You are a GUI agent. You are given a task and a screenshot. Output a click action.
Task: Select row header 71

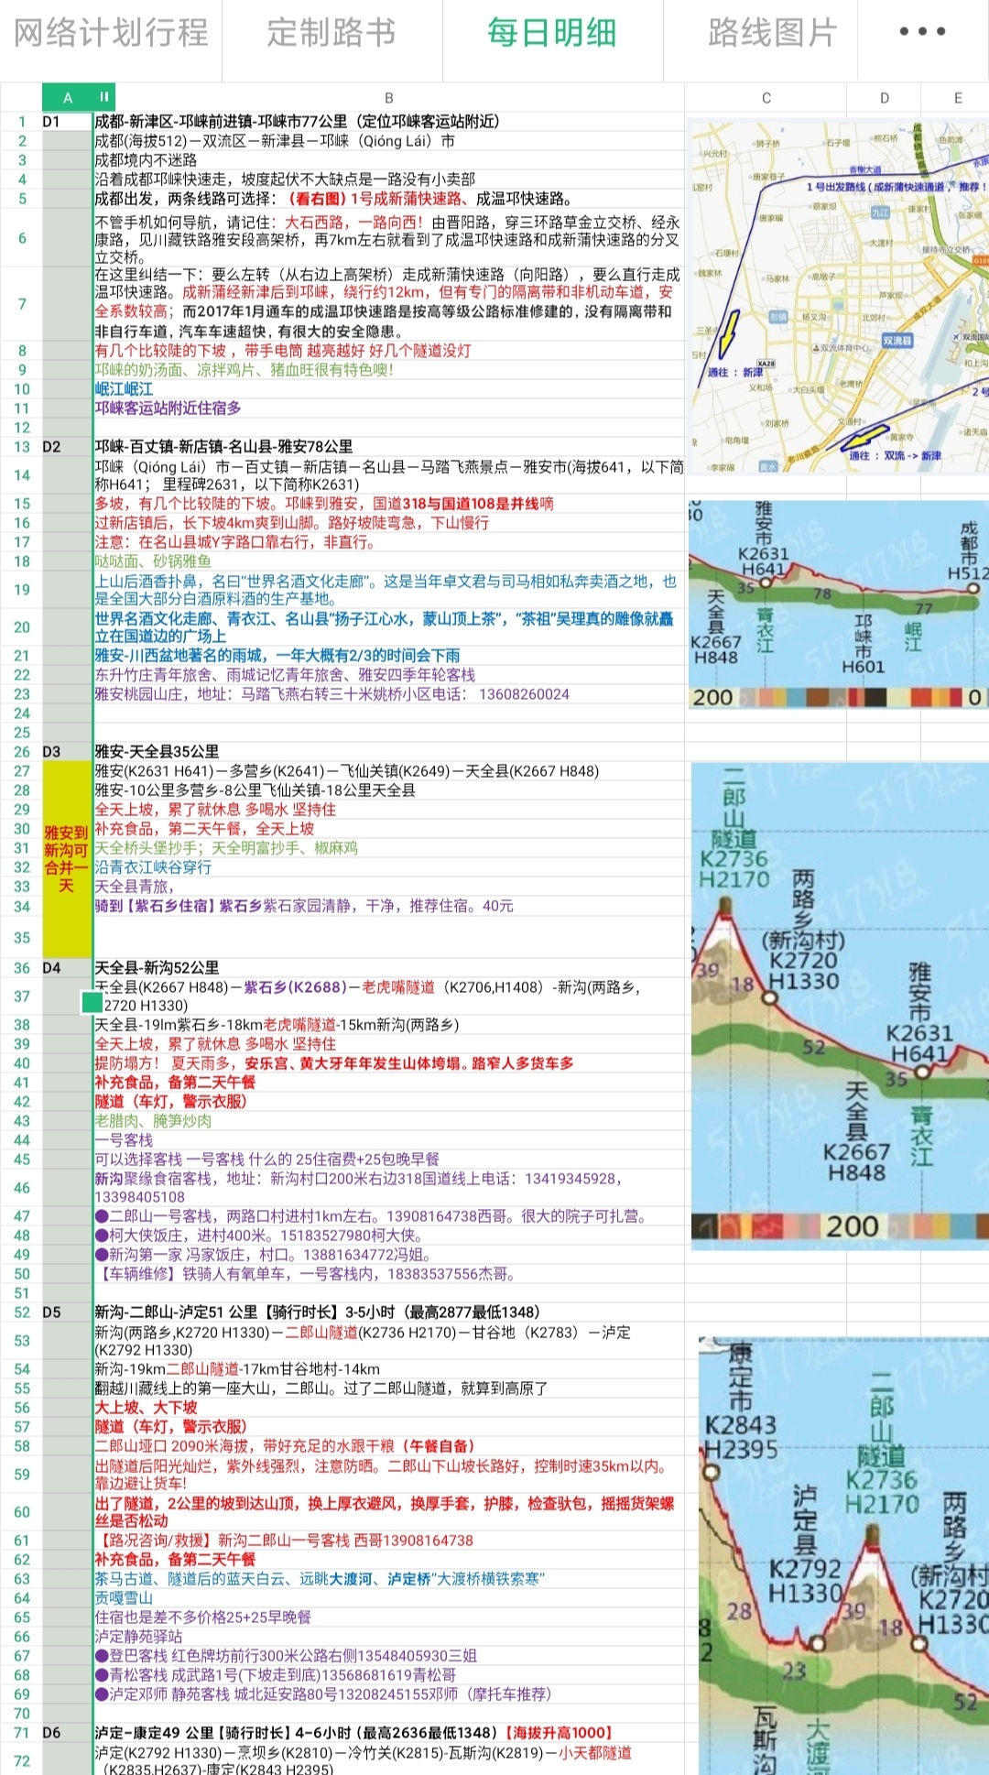coord(21,1733)
